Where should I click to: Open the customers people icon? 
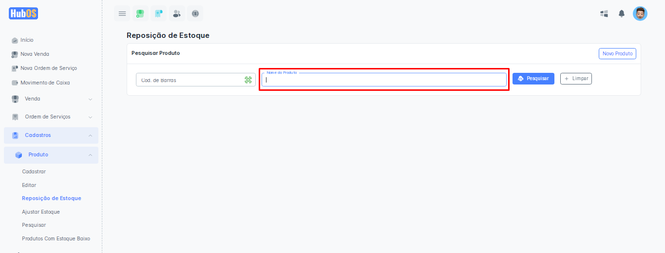click(x=177, y=14)
